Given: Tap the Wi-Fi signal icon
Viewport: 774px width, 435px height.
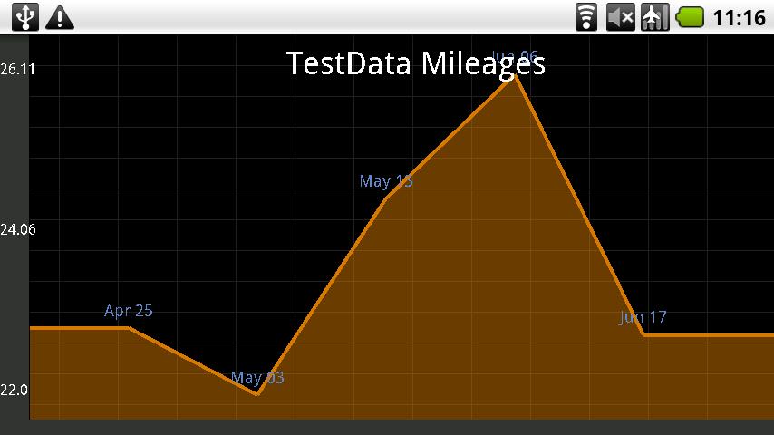Looking at the screenshot, I should tap(586, 16).
